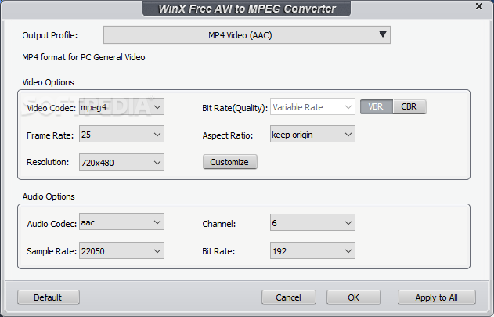Expand the Resolution 720x480 dropdown
This screenshot has height=317, width=494.
121,162
